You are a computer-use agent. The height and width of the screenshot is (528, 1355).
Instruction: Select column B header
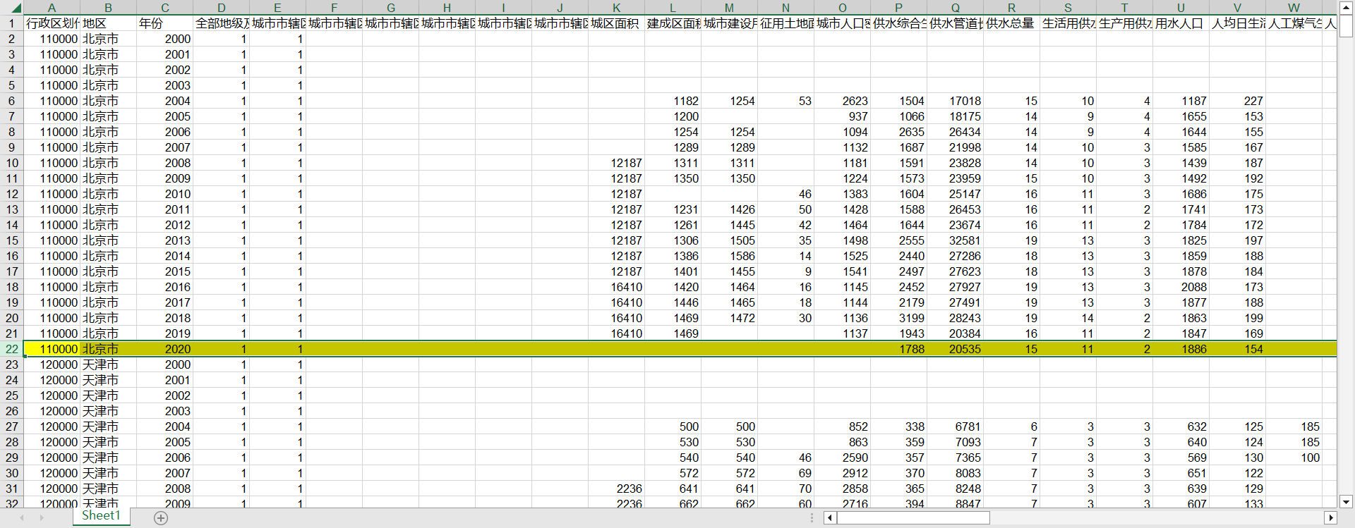click(108, 8)
